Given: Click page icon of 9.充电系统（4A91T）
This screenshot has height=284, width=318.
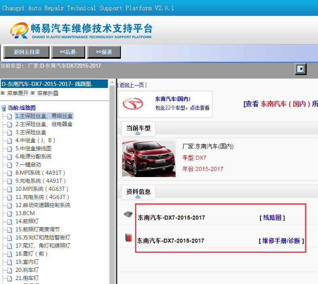Looking at the screenshot, I should pos(10,181).
